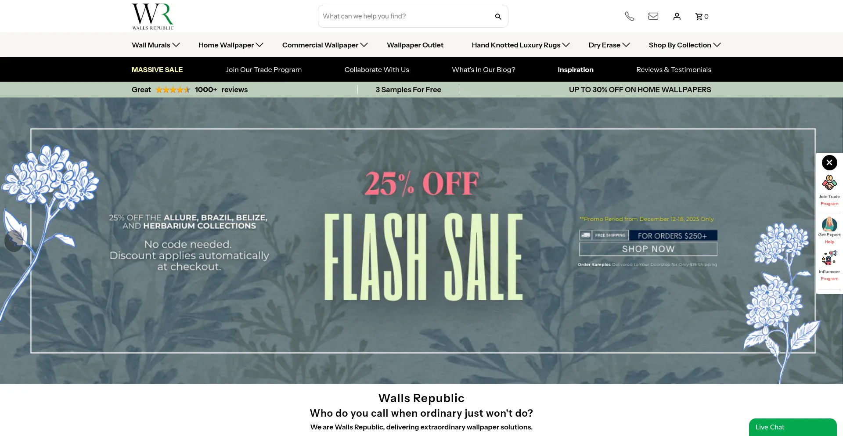Viewport: 843px width, 436px height.
Task: Focus the product search input field
Action: [406, 16]
